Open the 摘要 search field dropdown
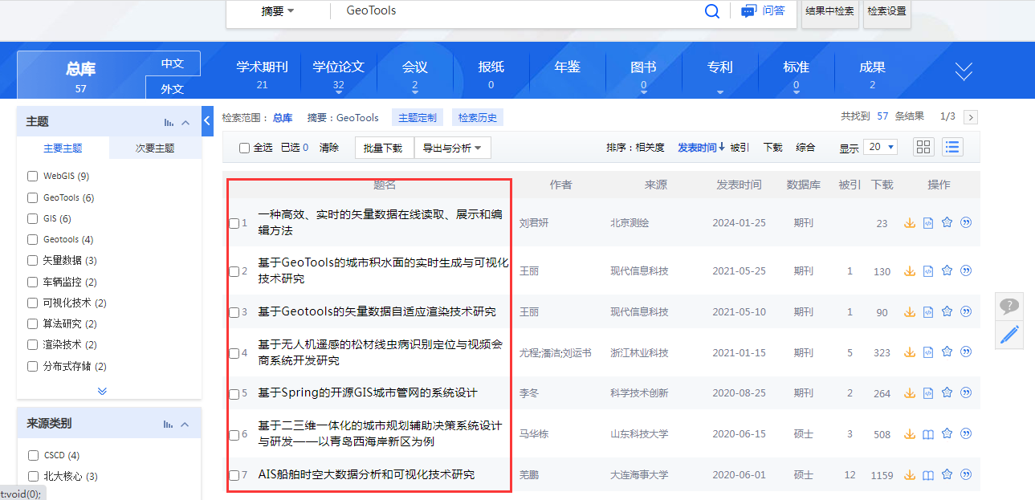Image resolution: width=1035 pixels, height=500 pixels. 278,11
